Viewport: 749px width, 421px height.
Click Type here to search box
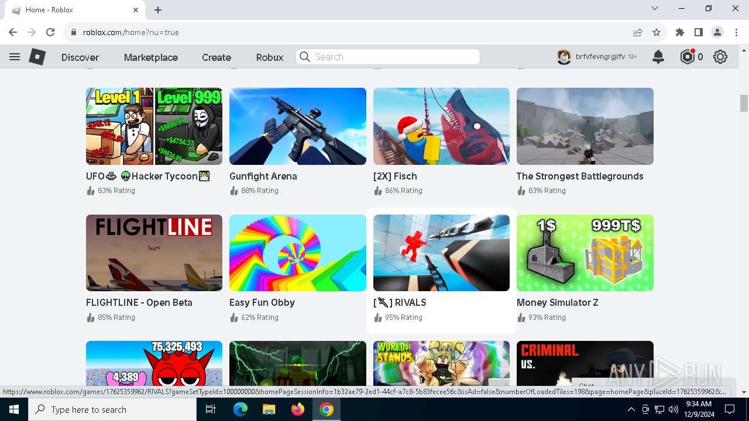pos(112,409)
